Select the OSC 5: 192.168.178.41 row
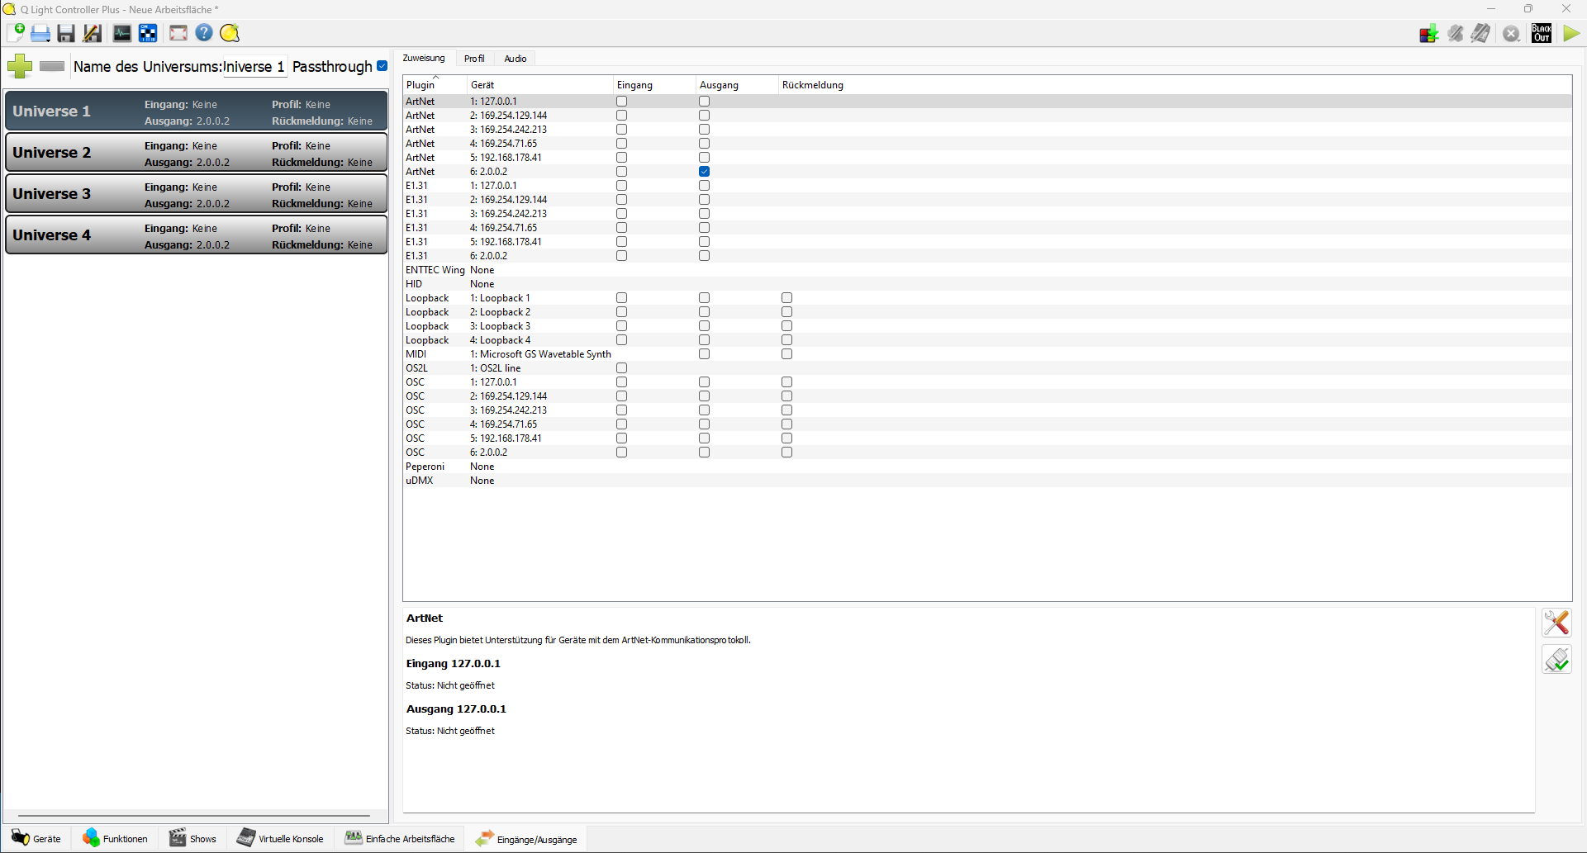 [987, 438]
